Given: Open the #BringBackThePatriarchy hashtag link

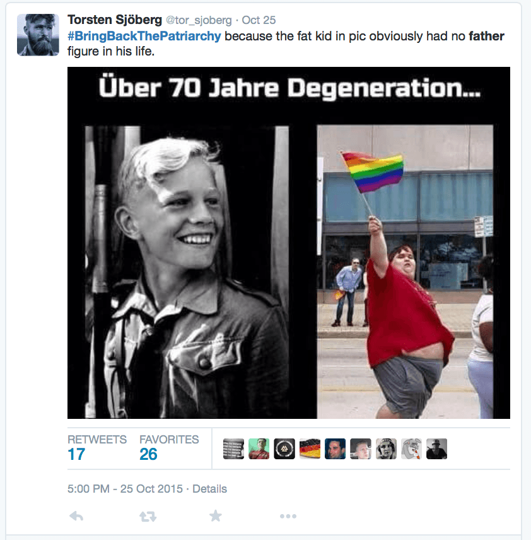Looking at the screenshot, I should [x=144, y=36].
